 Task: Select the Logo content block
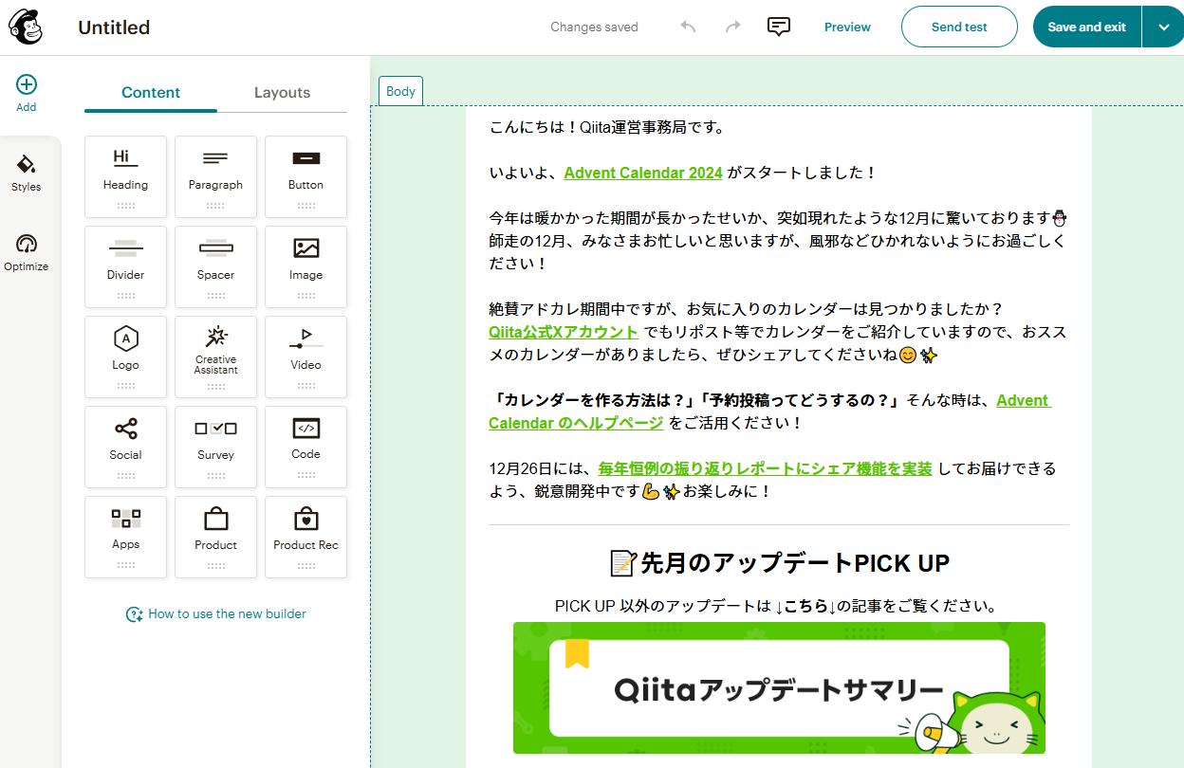pyautogui.click(x=125, y=357)
